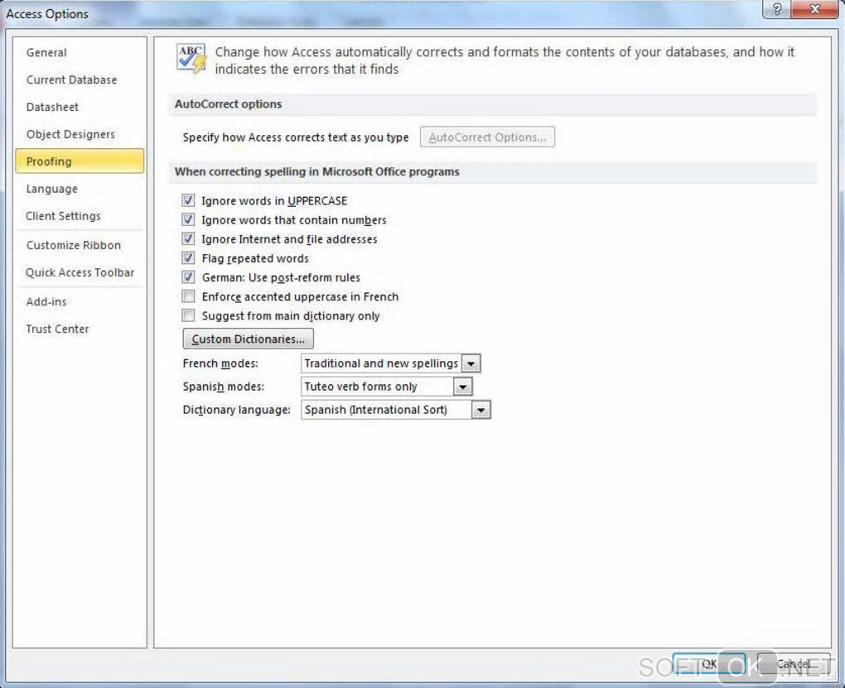Open Current Database options
This screenshot has height=688, width=845.
click(x=80, y=79)
